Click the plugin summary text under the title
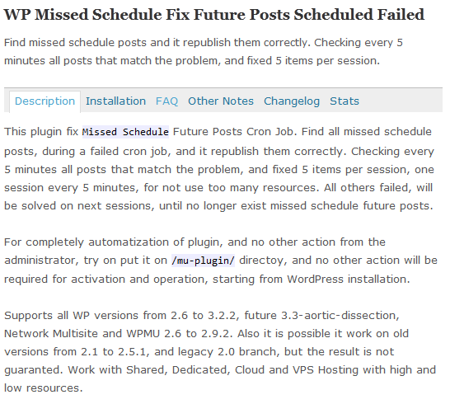The image size is (450, 404). coord(204,52)
